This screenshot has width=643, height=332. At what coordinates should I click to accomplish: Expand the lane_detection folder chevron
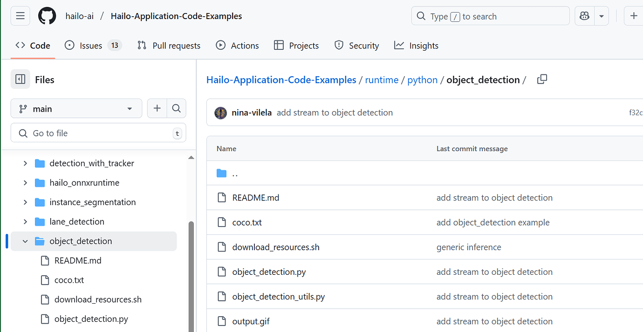[25, 222]
